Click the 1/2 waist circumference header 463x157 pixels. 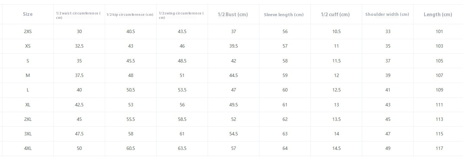[x=78, y=15]
